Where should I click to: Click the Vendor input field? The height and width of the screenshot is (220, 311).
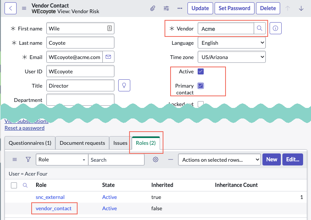(226, 29)
